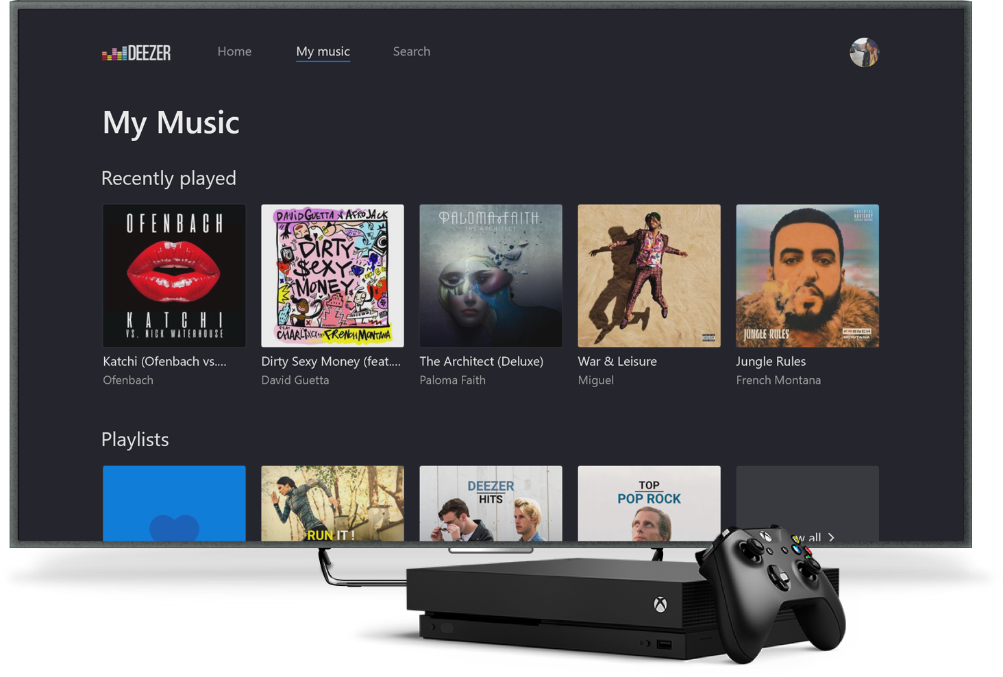This screenshot has width=1003, height=677.
Task: Click the Deezer logo
Action: (136, 53)
